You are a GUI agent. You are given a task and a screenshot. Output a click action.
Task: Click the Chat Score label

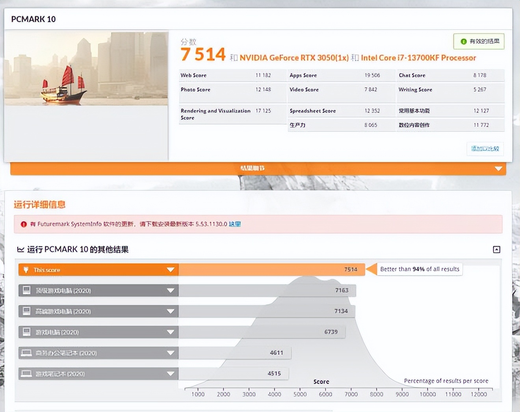(412, 75)
